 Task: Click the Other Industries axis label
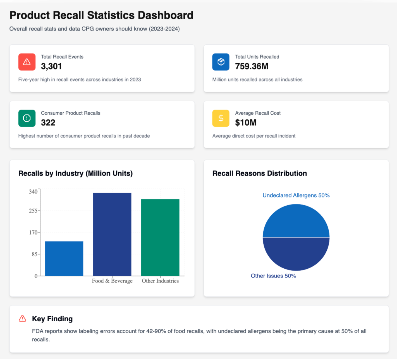pos(160,281)
